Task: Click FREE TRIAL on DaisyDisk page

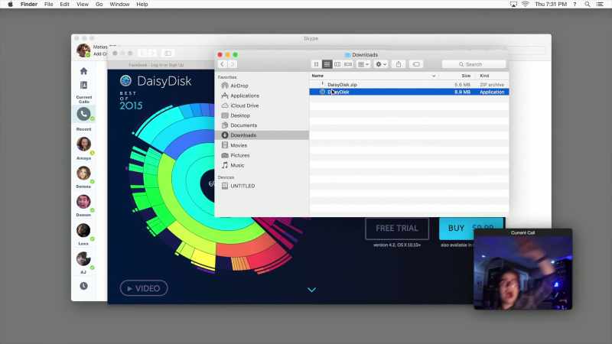Action: point(397,229)
